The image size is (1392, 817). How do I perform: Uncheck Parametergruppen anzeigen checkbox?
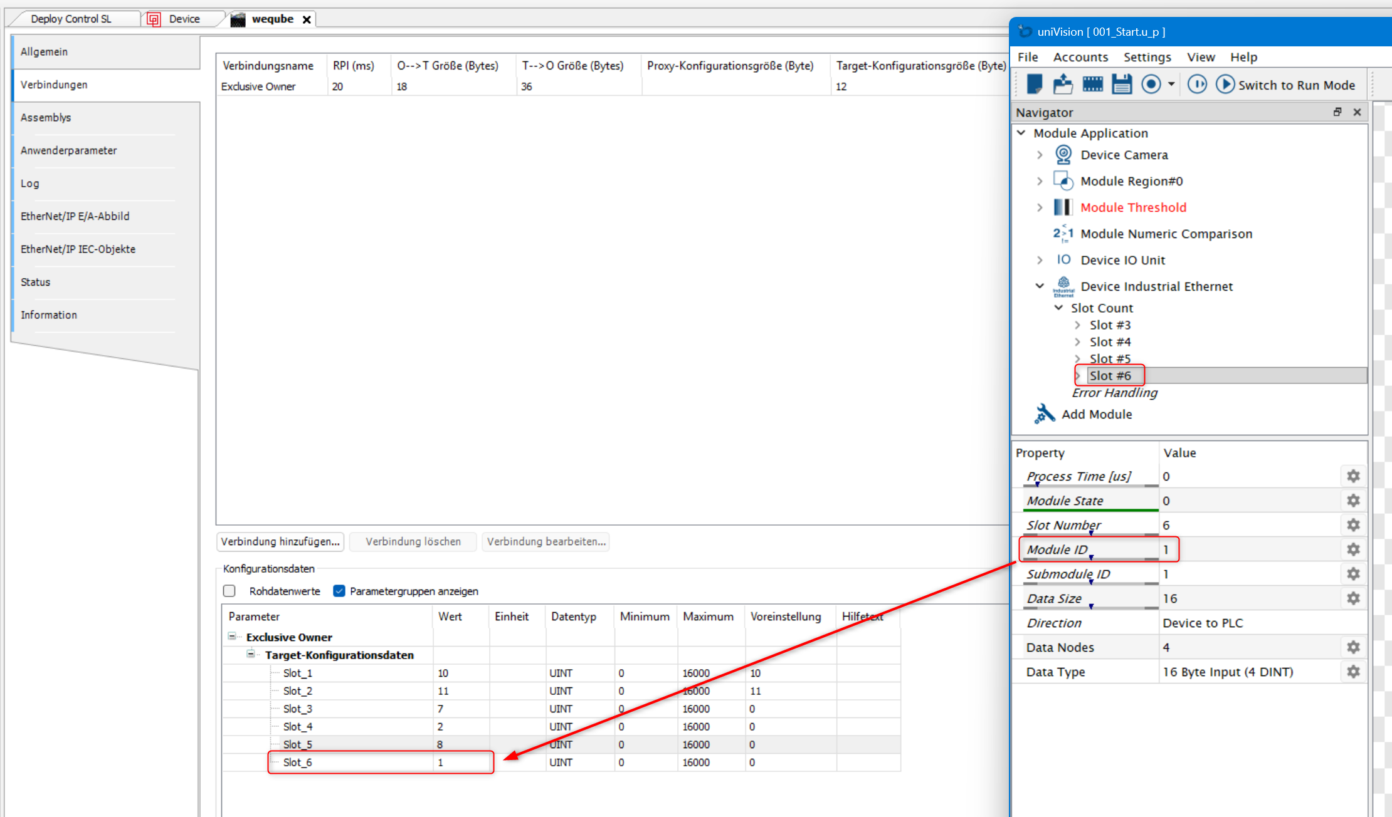pyautogui.click(x=339, y=591)
